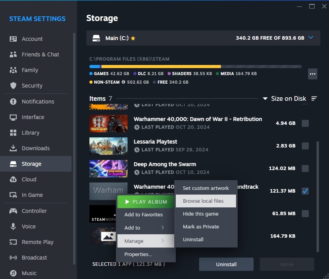This screenshot has width=329, height=279.
Task: Click the Voice microphone icon
Action: 13,226
